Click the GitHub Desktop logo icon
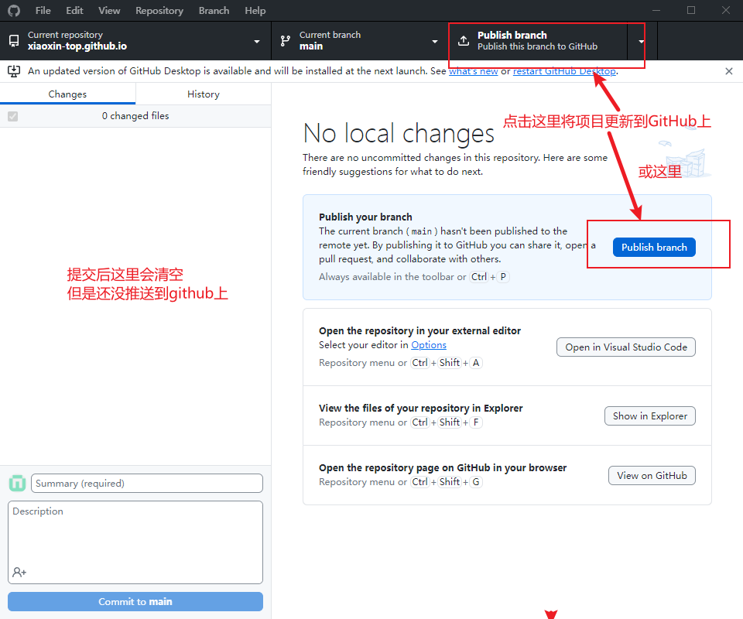This screenshot has width=743, height=619. click(14, 11)
